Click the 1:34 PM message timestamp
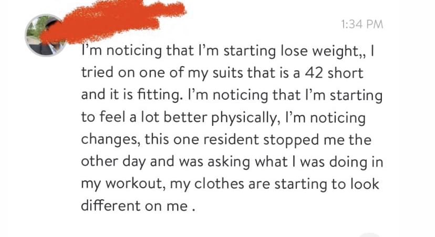 (x=362, y=24)
